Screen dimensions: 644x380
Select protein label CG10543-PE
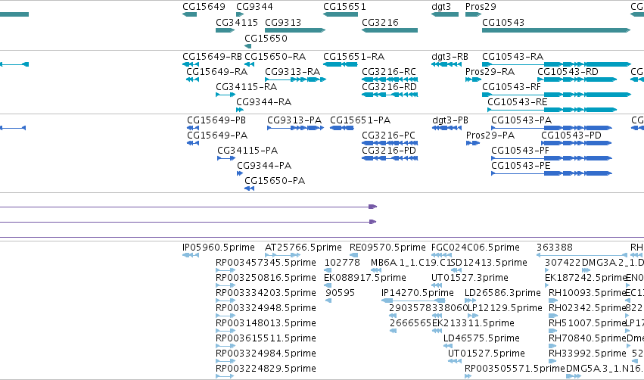coord(521,166)
